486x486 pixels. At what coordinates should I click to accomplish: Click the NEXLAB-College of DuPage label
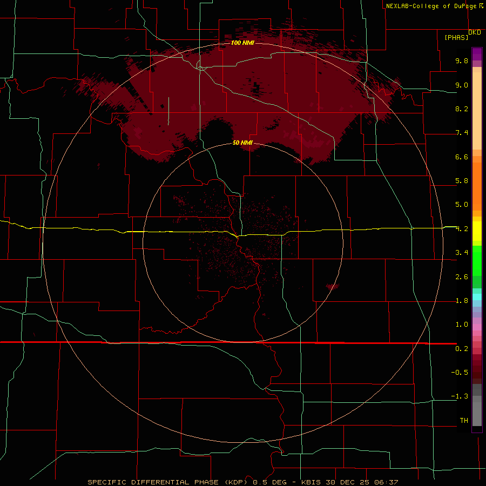[431, 6]
